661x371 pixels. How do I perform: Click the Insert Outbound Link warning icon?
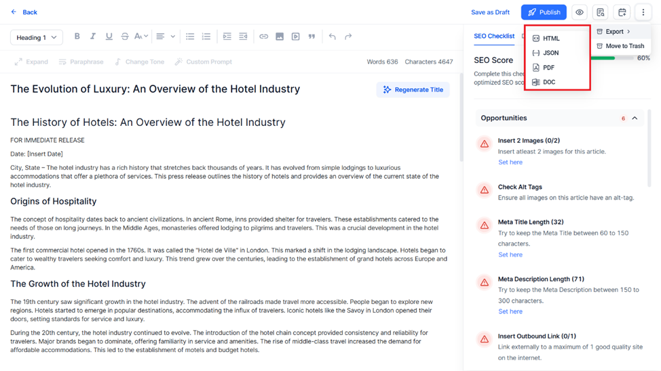[x=485, y=339]
